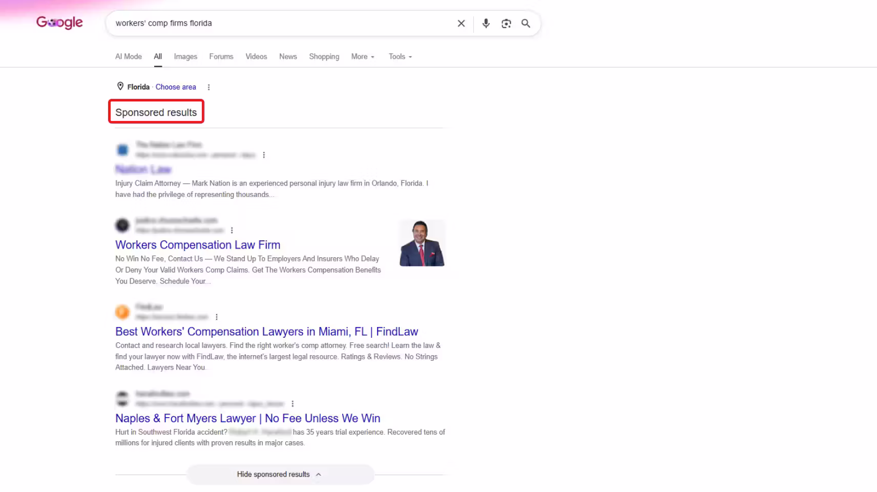The width and height of the screenshot is (877, 492).
Task: Open the Forums tab
Action: 221,56
